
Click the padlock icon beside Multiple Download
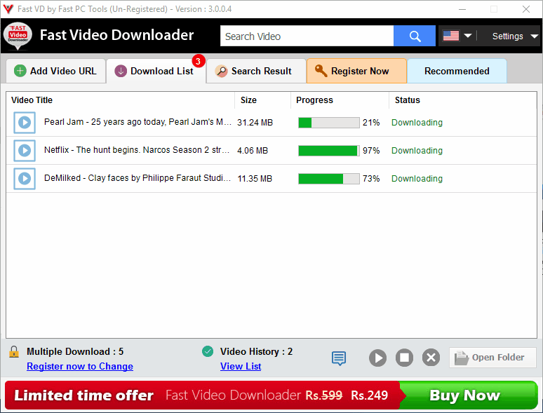tap(14, 352)
